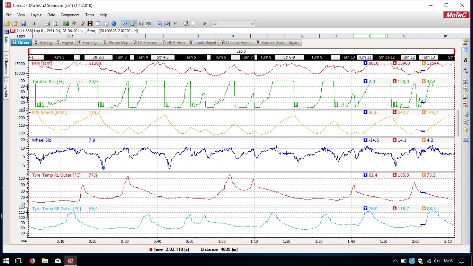The image size is (473, 266).
Task: Click the horizontal zoom in magnifier
Action: point(466,81)
